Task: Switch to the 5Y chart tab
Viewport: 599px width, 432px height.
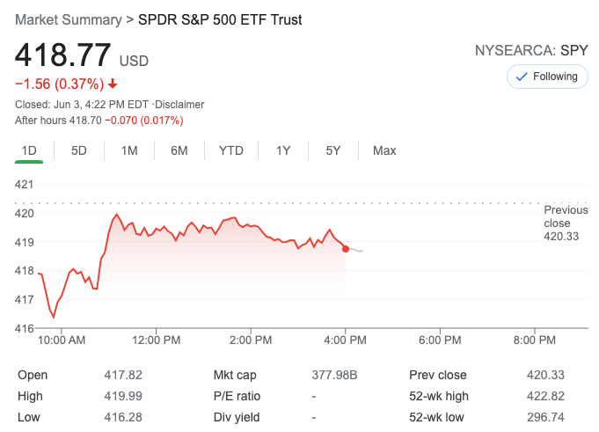Action: [333, 150]
